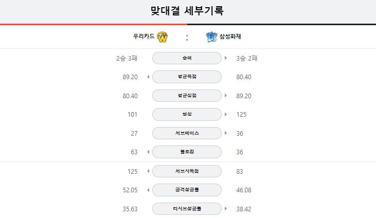Click the right arrow beside 서브에이스
Viewport: 376px width, 218px height.
(226, 133)
